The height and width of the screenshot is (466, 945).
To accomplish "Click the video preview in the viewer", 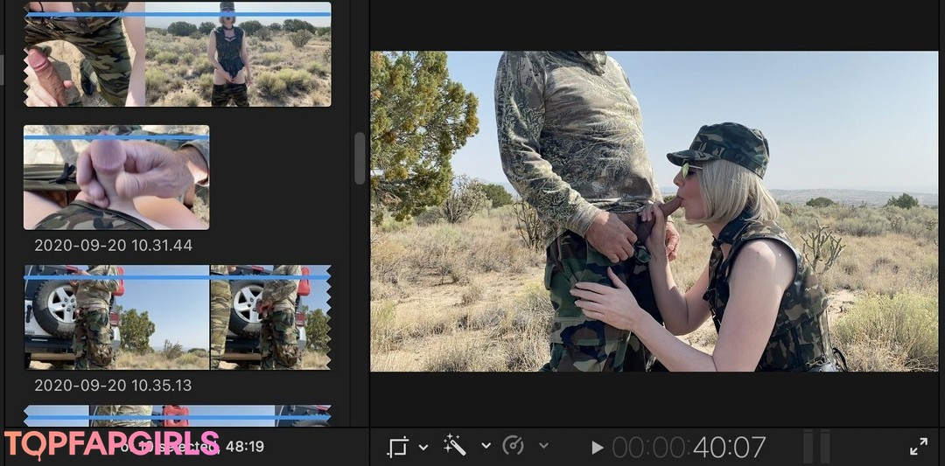I will click(x=654, y=211).
